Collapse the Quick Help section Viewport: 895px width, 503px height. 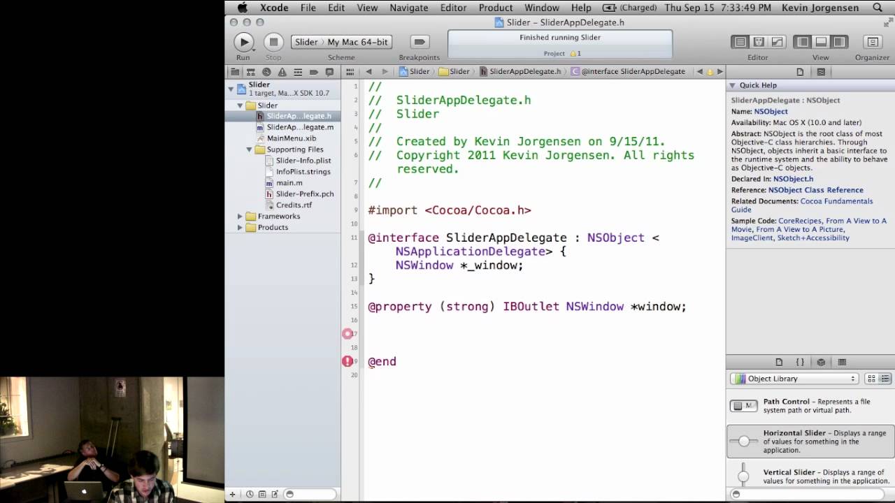733,85
